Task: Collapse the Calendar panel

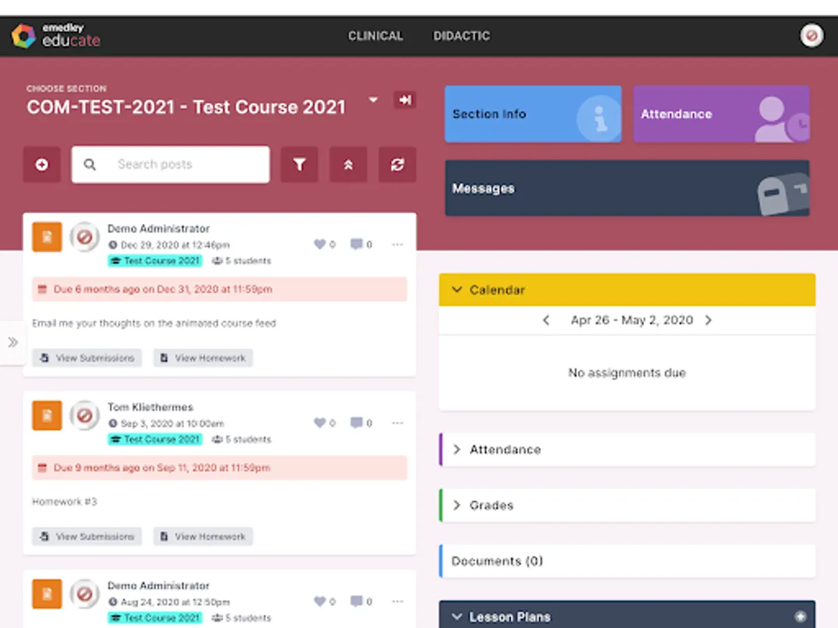Action: click(457, 290)
